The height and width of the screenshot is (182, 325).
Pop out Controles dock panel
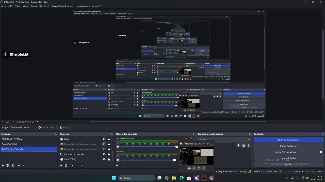pyautogui.click(x=323, y=134)
